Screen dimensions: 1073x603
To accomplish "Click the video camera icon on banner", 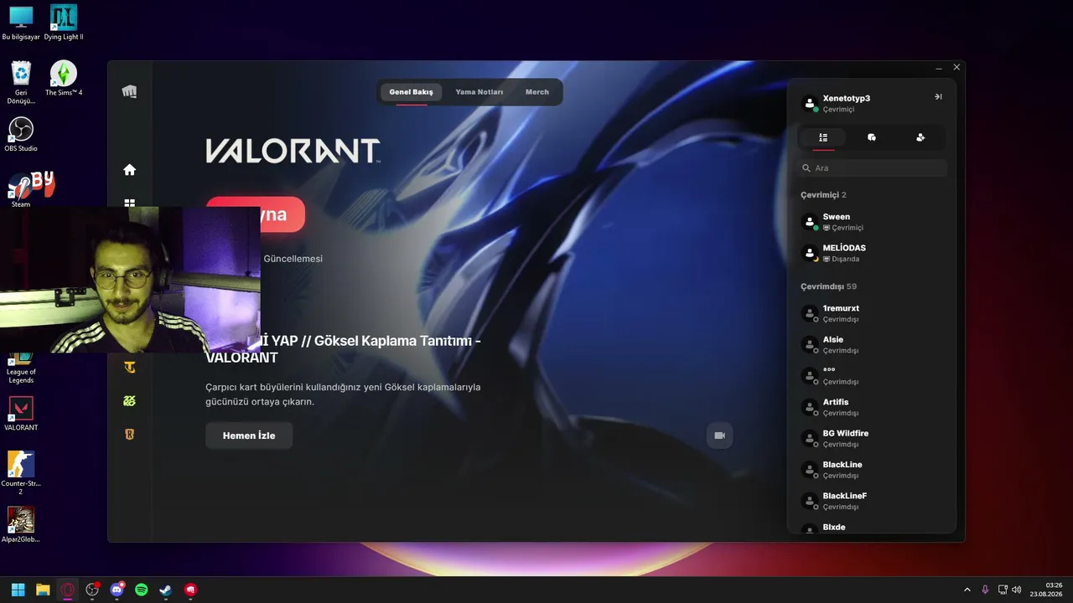I will pos(719,435).
